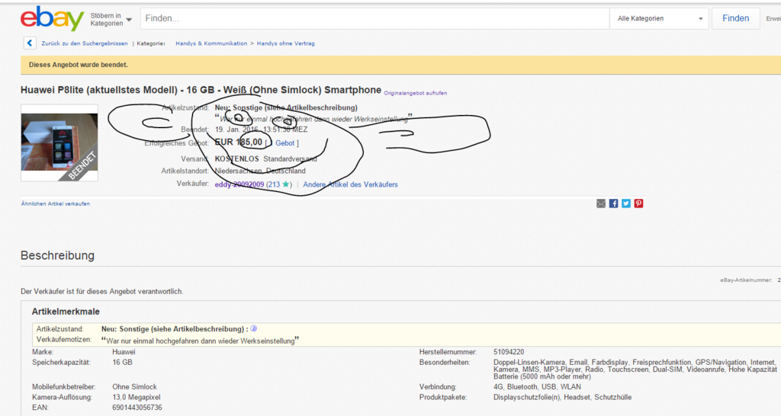781x416 pixels.
Task: Click Originalangebot aufrufen link
Action: (416, 93)
